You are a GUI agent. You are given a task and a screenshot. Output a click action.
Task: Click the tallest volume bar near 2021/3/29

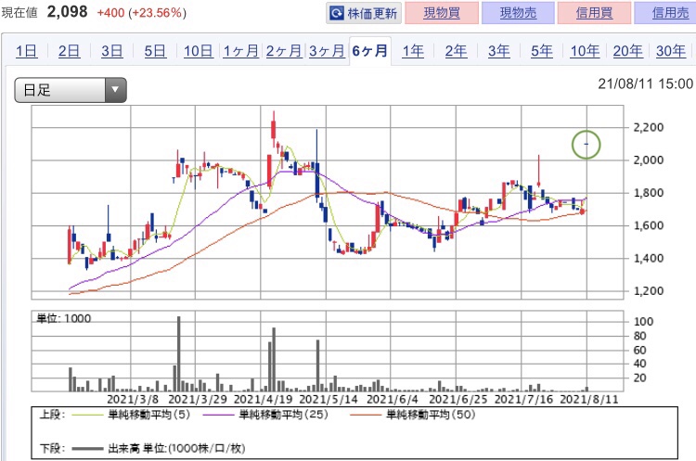(178, 352)
